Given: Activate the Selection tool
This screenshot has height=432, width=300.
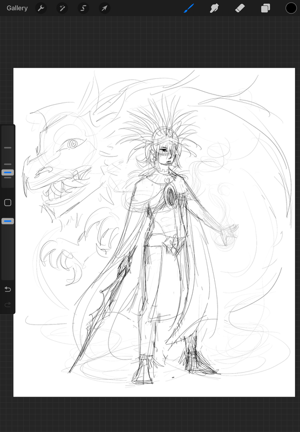Looking at the screenshot, I should [x=84, y=8].
